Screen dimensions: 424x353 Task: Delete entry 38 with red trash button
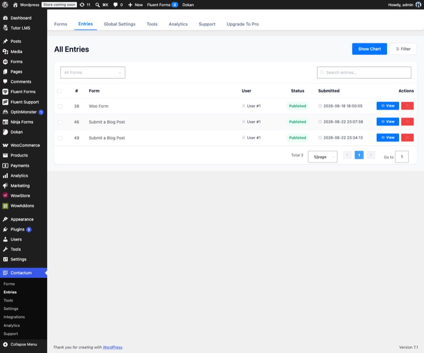407,106
